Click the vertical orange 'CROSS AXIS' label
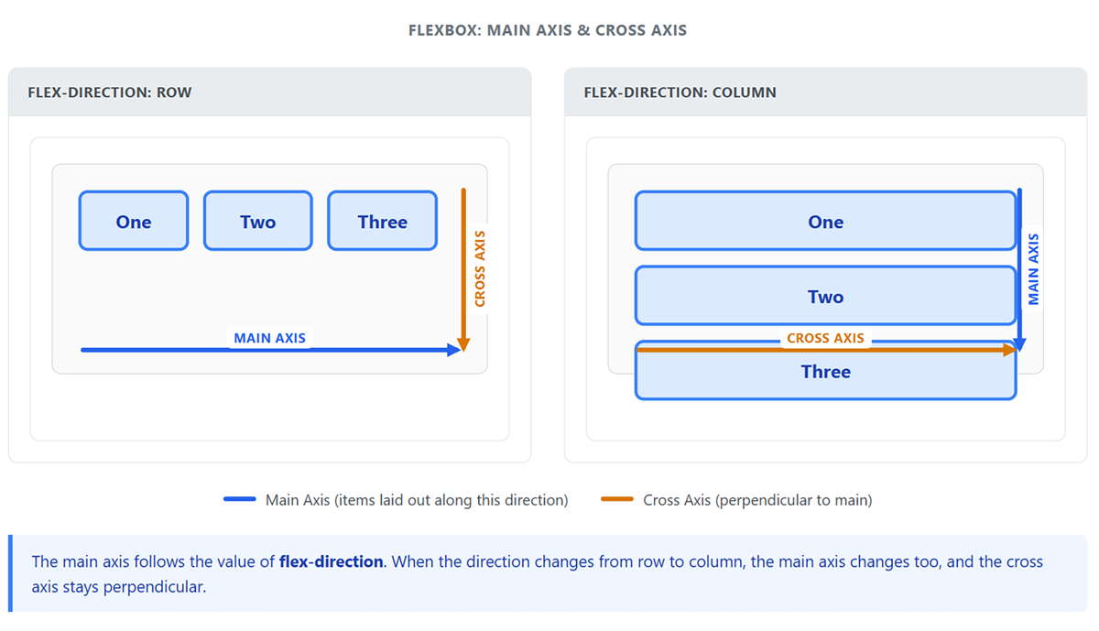The height and width of the screenshot is (631, 1099). 480,268
